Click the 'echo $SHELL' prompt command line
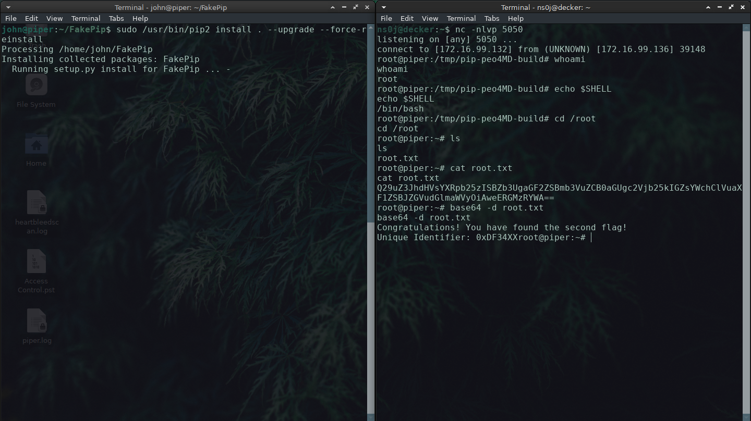 pyautogui.click(x=494, y=89)
